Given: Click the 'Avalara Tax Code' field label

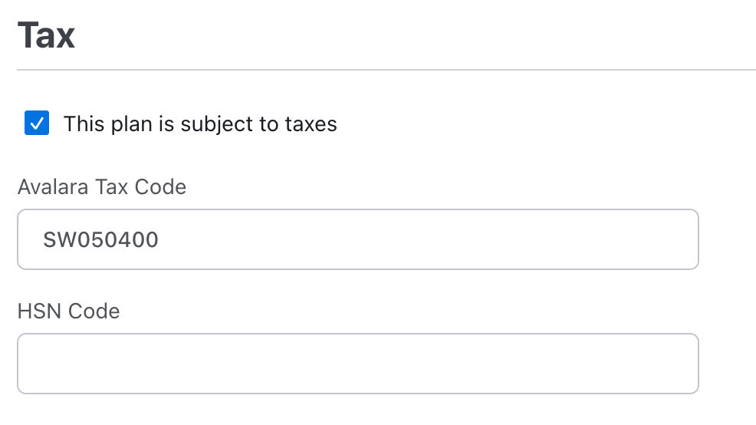Looking at the screenshot, I should tap(102, 186).
